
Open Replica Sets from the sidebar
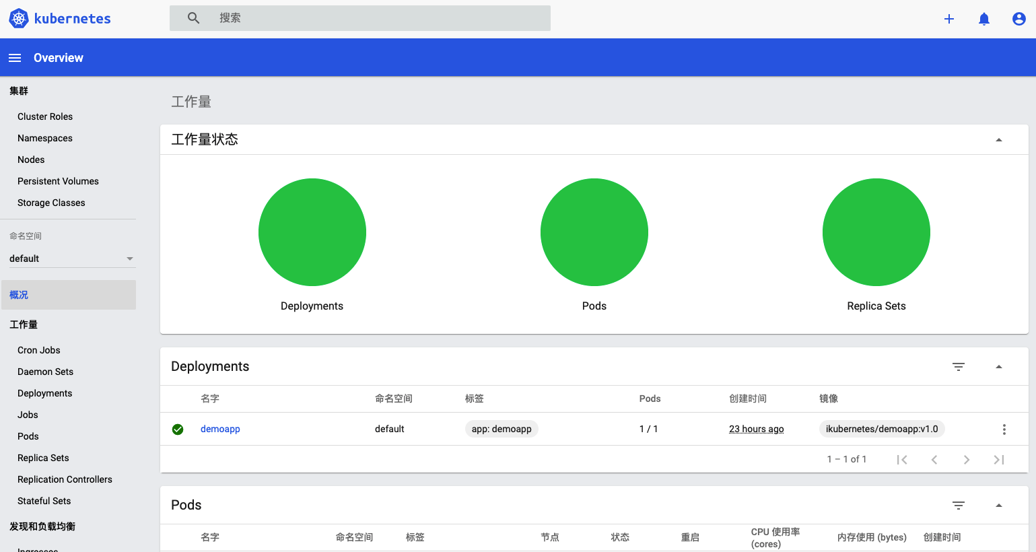42,458
